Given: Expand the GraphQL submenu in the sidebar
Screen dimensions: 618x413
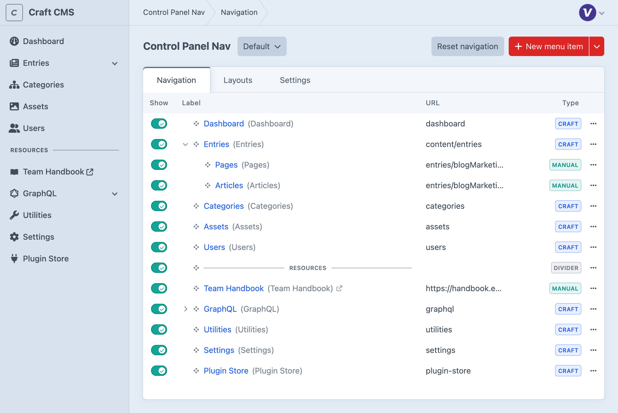Looking at the screenshot, I should [x=115, y=194].
